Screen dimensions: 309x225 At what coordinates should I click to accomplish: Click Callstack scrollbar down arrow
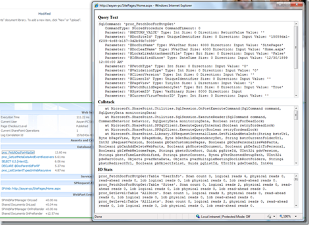tap(296, 163)
